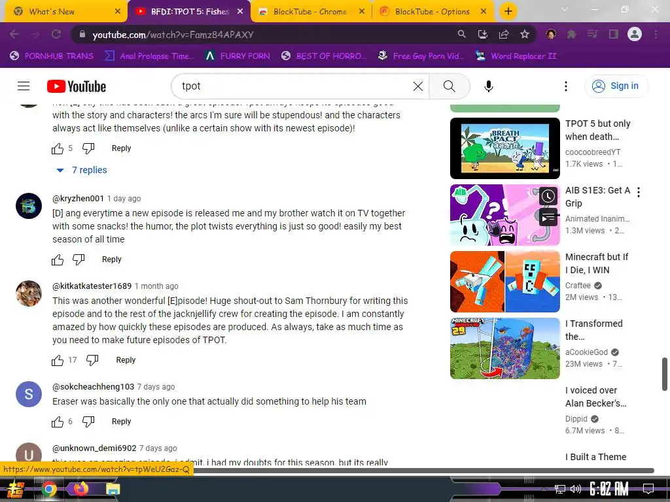Switch to BlockTube - Options tab
Image resolution: width=670 pixels, height=502 pixels.
point(432,12)
